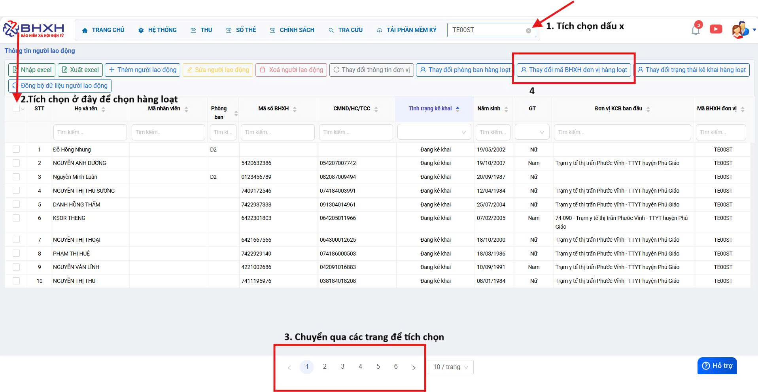
Task: Open the 10 / trang page size dropdown
Action: 450,367
